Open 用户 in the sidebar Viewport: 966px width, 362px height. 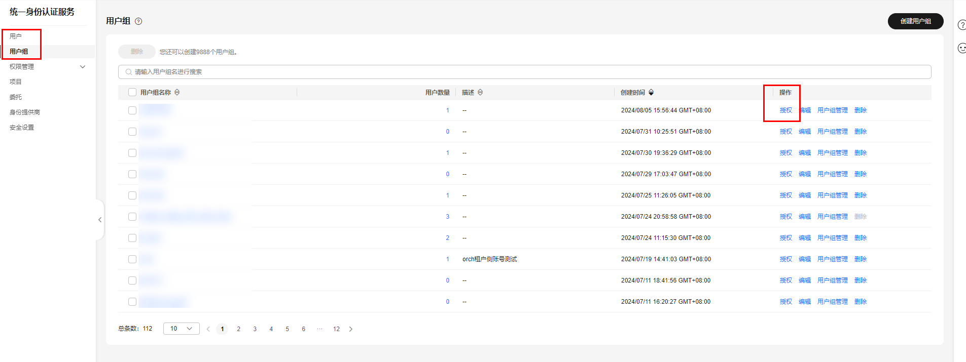coord(16,36)
